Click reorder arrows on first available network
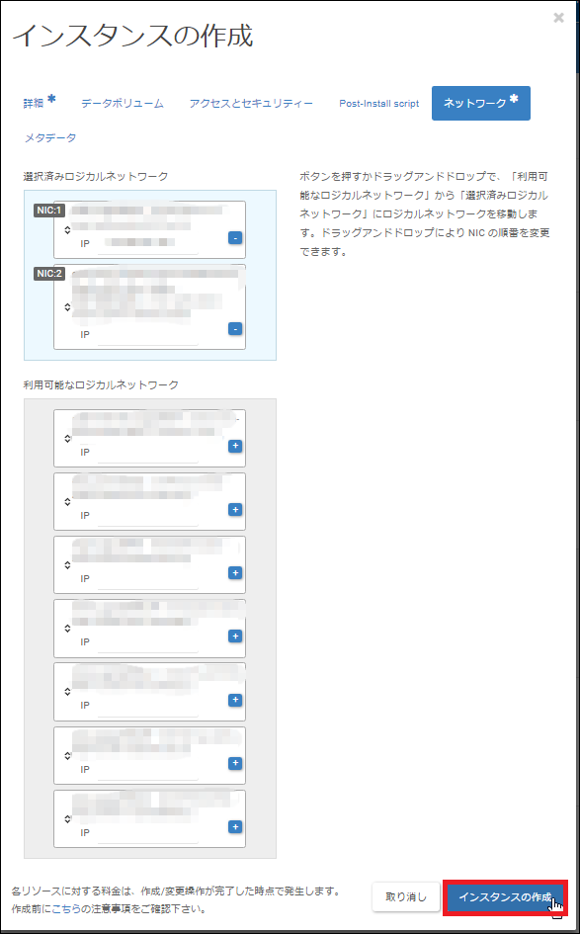The image size is (580, 934). (x=67, y=439)
